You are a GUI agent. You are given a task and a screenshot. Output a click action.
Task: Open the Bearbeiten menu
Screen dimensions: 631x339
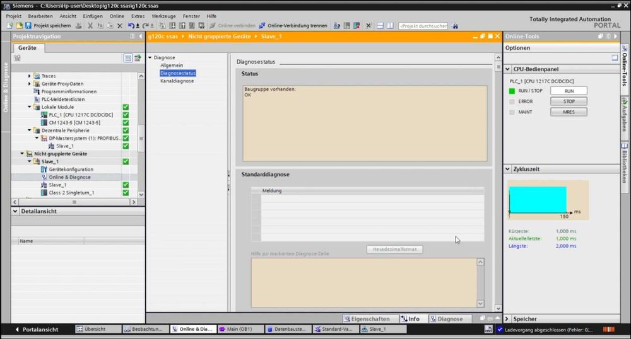coord(40,16)
